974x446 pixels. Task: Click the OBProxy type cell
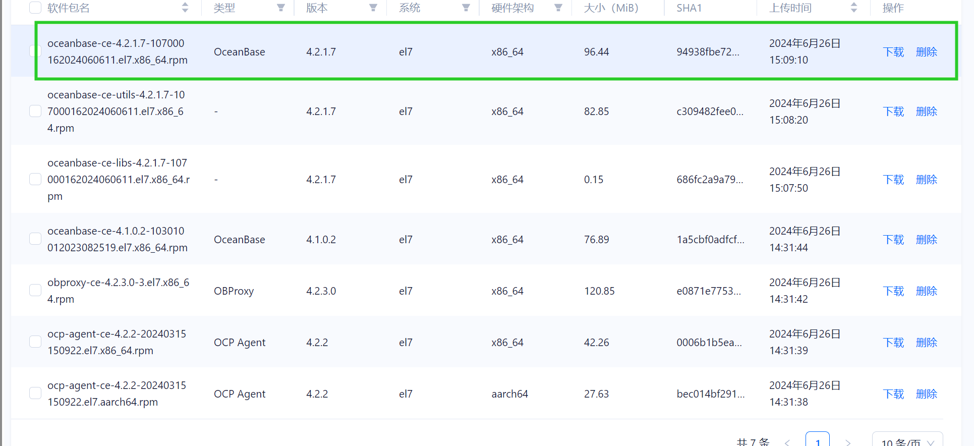tap(234, 291)
